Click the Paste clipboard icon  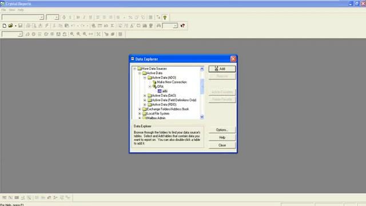pos(67,26)
